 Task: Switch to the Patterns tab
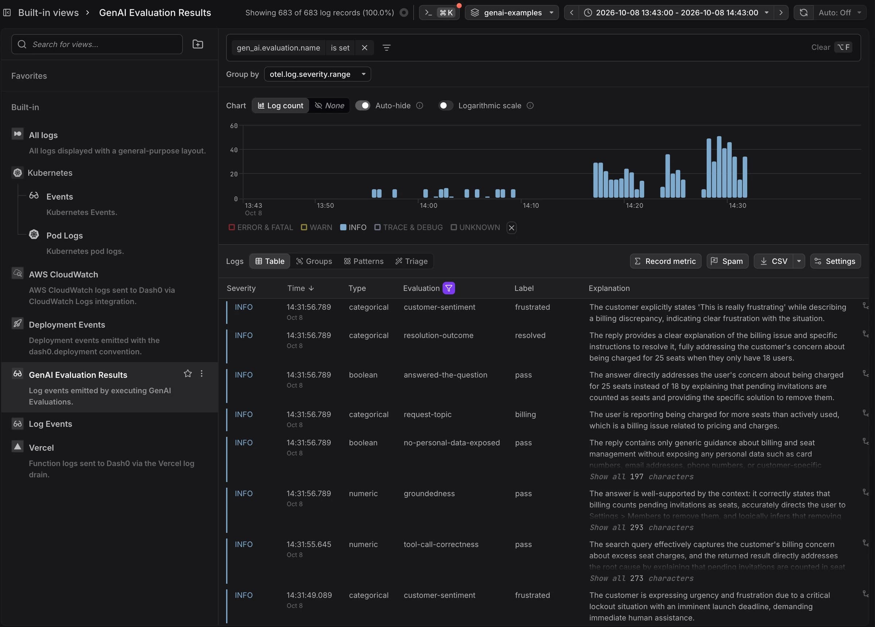tap(363, 261)
